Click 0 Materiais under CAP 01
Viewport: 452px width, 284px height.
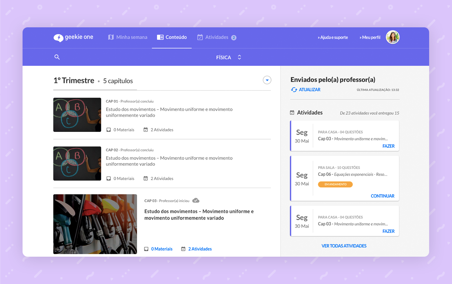point(124,130)
